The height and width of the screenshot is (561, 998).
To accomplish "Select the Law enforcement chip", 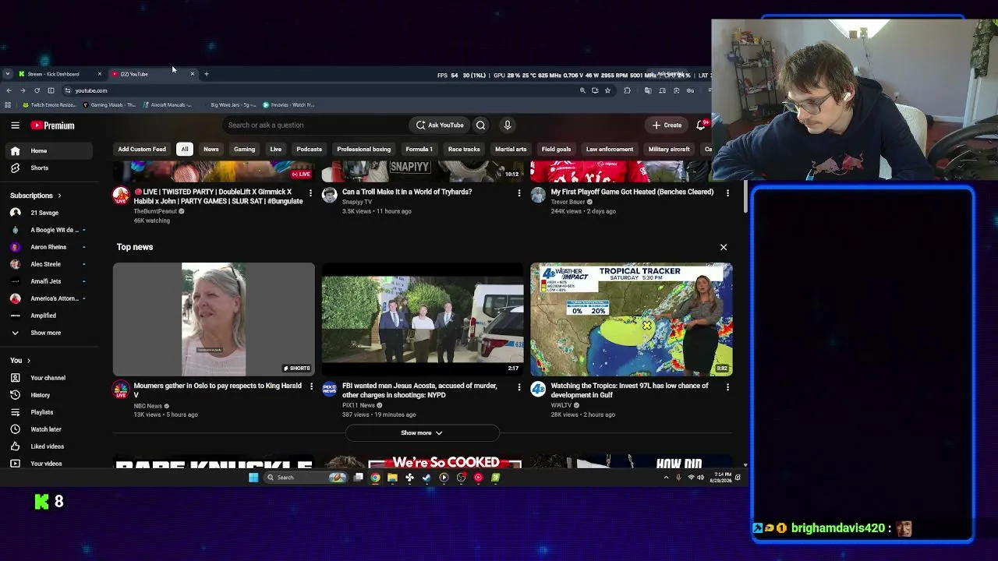I will (x=610, y=149).
